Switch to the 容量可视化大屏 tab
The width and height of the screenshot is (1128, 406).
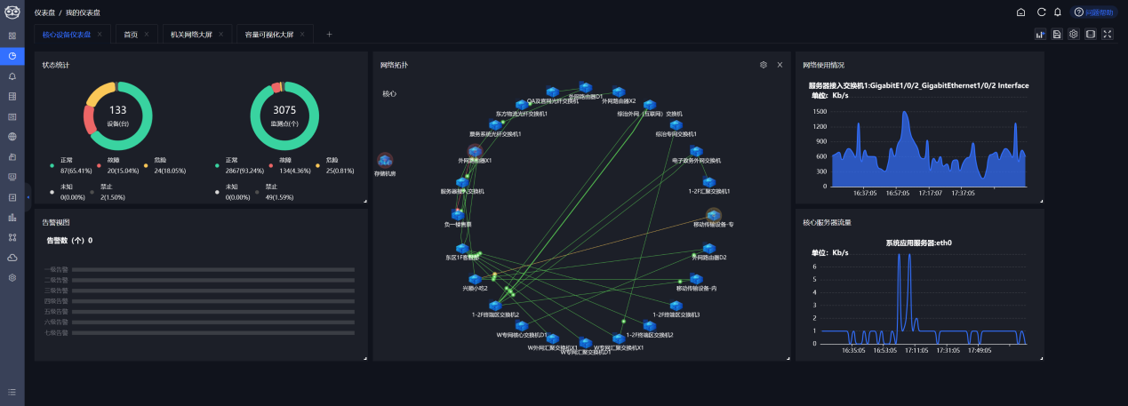(268, 35)
